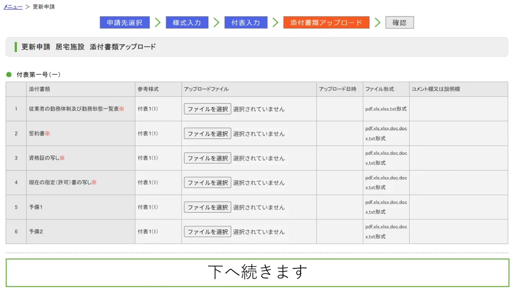Viewport: 514px width, 293px height.
Task: Click ファイルを選択 for 従業者の勤務体制及び勤務形態一覧表
Action: click(x=207, y=108)
